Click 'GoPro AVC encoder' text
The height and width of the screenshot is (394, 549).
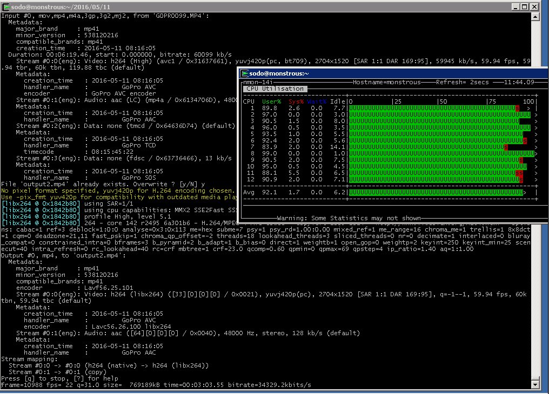pos(124,93)
